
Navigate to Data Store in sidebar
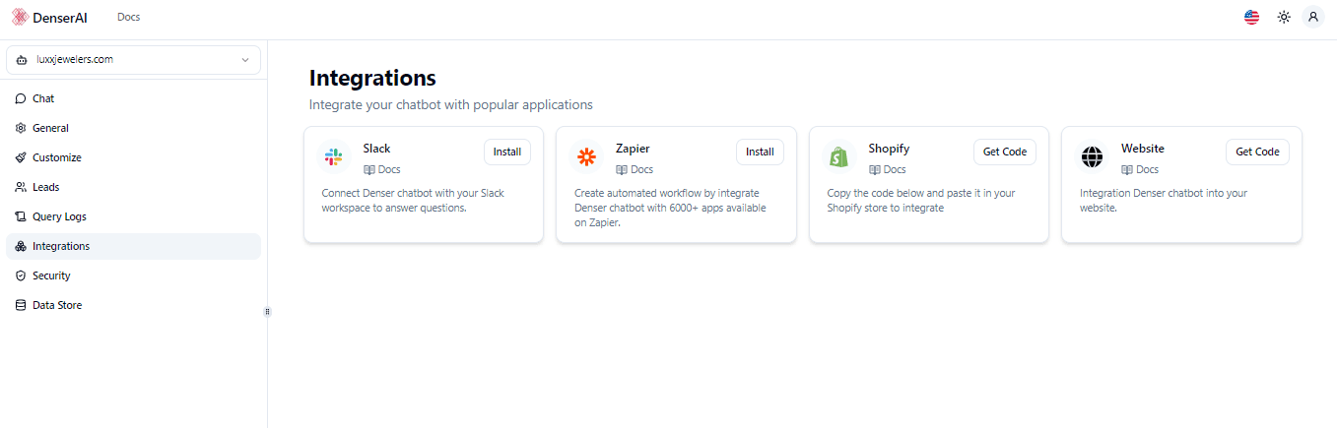pyautogui.click(x=56, y=305)
